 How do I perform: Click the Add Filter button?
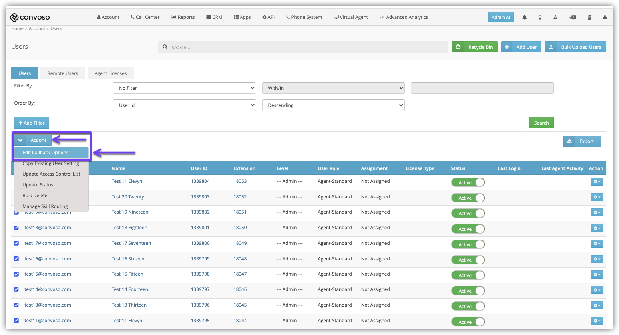[x=32, y=123]
